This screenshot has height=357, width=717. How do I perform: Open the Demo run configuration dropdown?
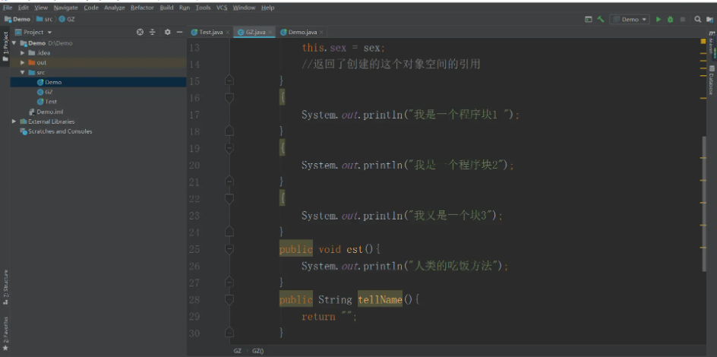630,19
